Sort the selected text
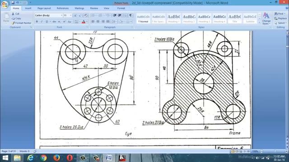 tap(125, 15)
